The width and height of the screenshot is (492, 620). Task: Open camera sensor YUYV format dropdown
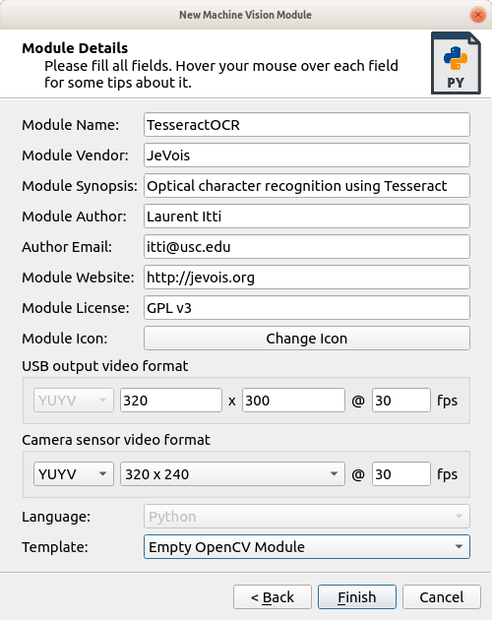tap(74, 474)
